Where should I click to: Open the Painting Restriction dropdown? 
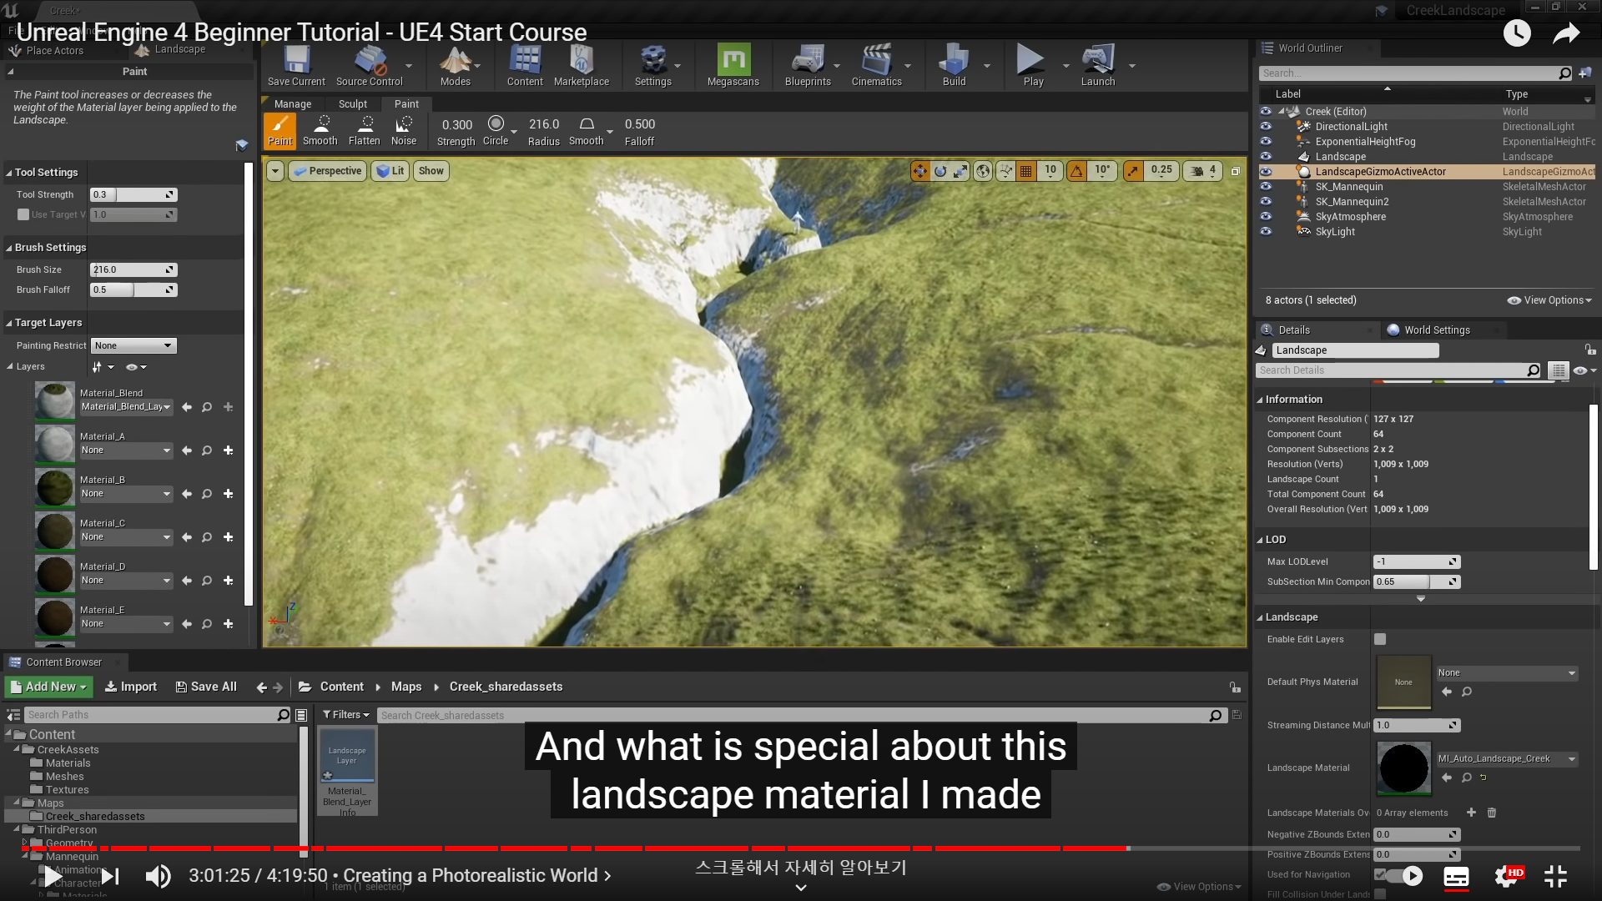coord(133,345)
